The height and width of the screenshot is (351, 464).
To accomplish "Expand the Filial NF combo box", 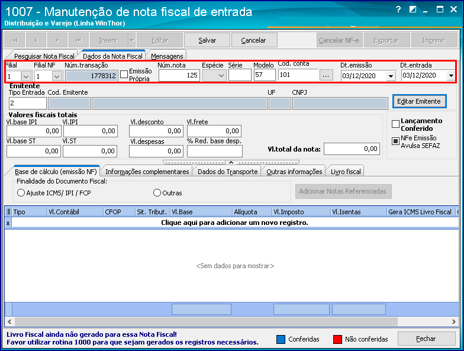I will [x=57, y=76].
